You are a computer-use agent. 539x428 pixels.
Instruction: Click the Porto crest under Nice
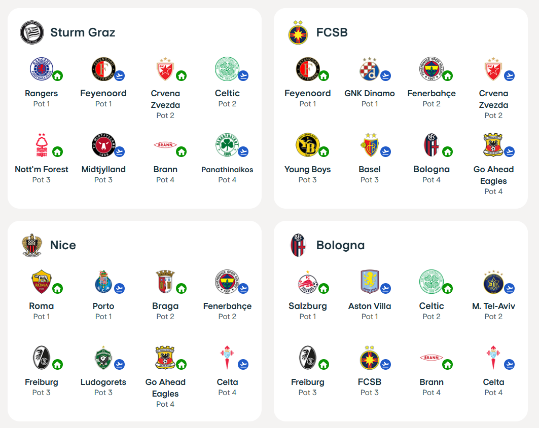click(x=103, y=282)
